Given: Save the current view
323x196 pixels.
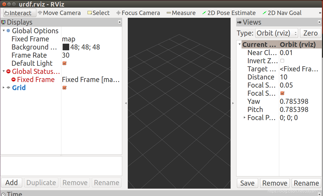Looking at the screenshot, I should click(x=247, y=183).
